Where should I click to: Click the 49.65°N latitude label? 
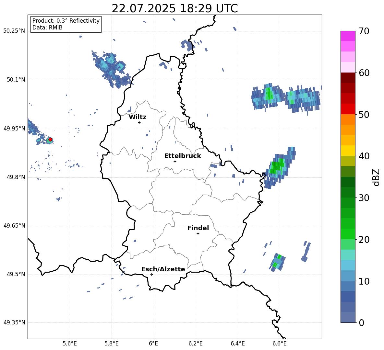click(x=14, y=226)
